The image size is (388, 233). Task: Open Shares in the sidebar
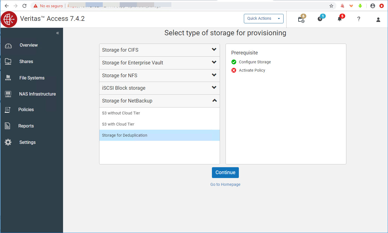(26, 61)
